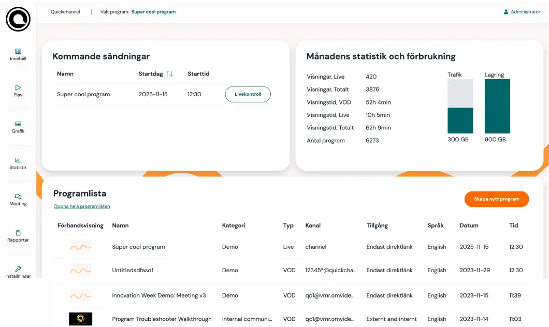Open Innehåll in the sidebar

[18, 51]
